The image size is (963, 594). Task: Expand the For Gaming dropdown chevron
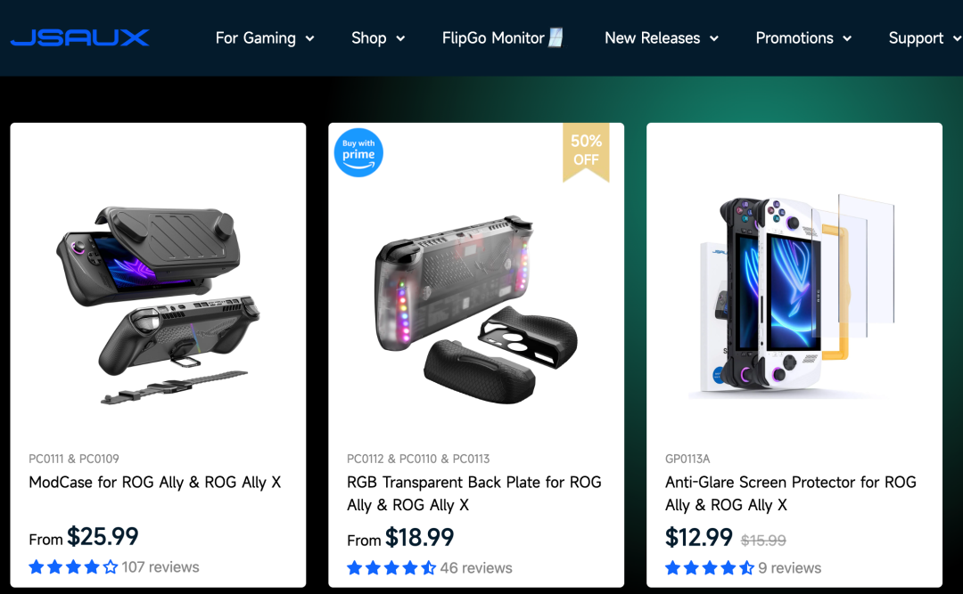[x=309, y=39]
